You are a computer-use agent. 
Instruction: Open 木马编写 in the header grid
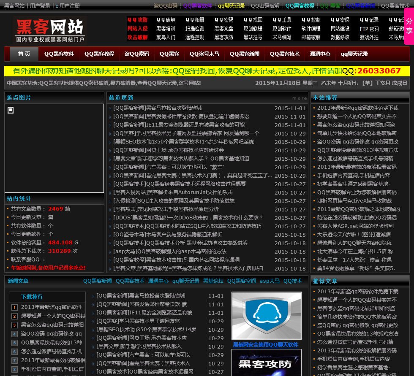point(282,37)
